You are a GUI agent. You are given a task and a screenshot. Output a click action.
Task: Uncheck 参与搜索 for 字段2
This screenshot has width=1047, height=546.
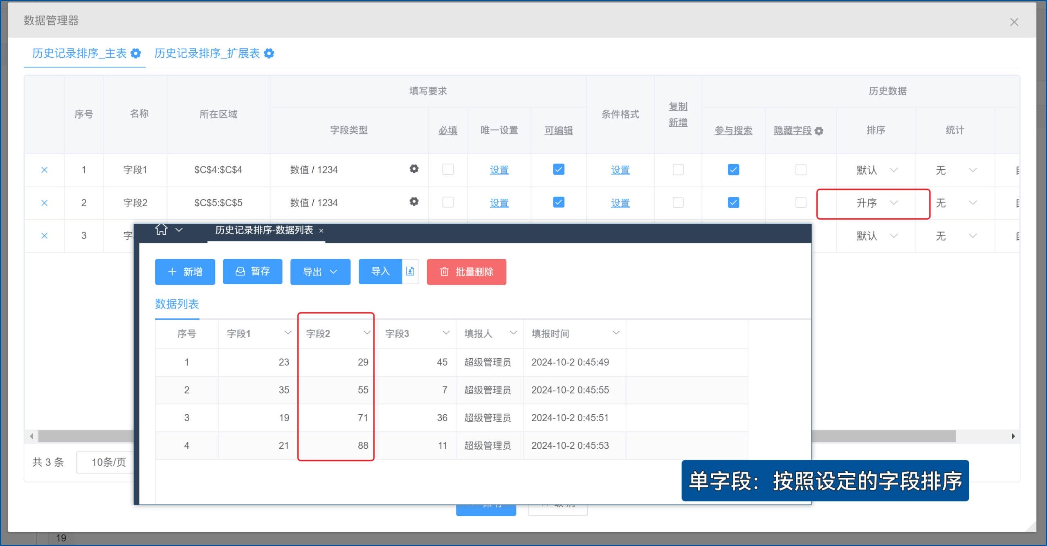pyautogui.click(x=733, y=202)
